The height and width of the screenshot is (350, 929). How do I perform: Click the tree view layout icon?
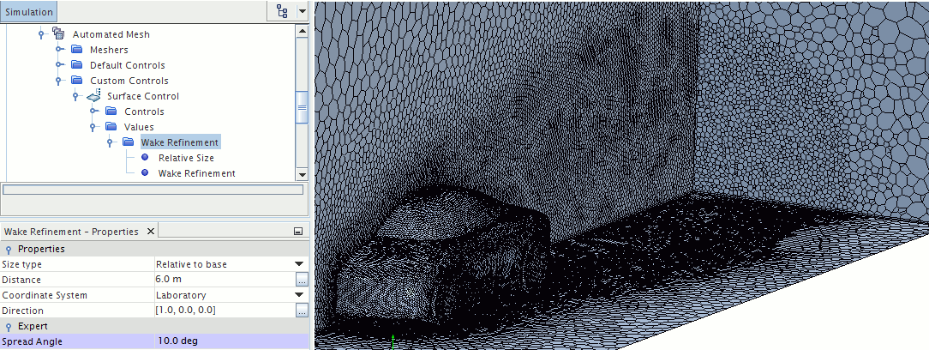[x=283, y=12]
